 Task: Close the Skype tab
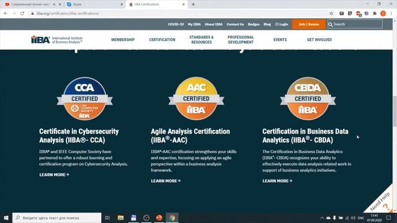click(122, 4)
